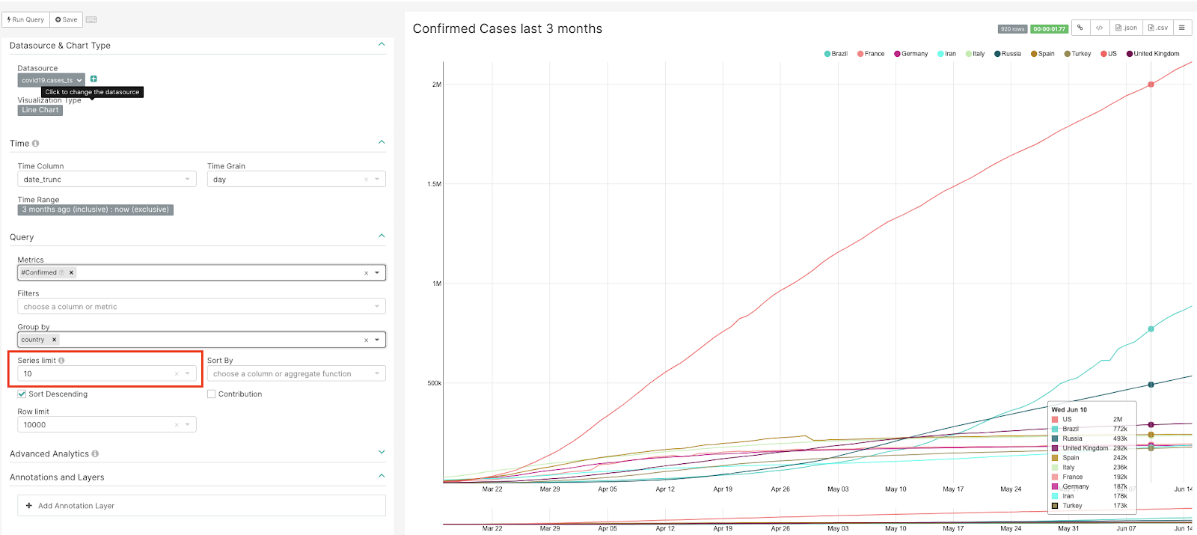Click the Row limit input field
The image size is (1197, 535).
click(97, 425)
